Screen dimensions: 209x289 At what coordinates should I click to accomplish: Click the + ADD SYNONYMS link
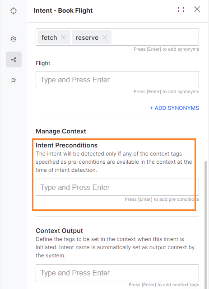(174, 108)
